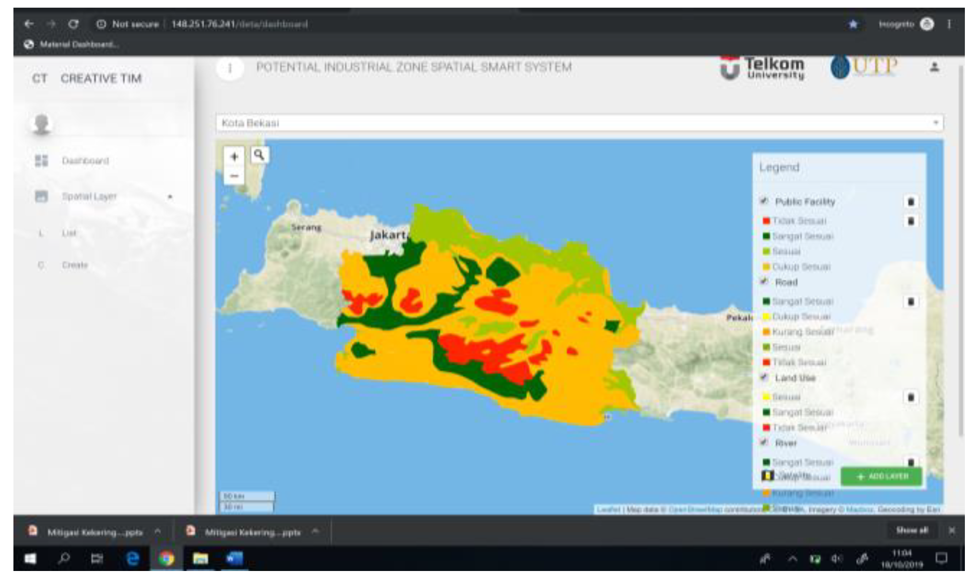Click Show all downloads
The width and height of the screenshot is (974, 582).
(912, 530)
